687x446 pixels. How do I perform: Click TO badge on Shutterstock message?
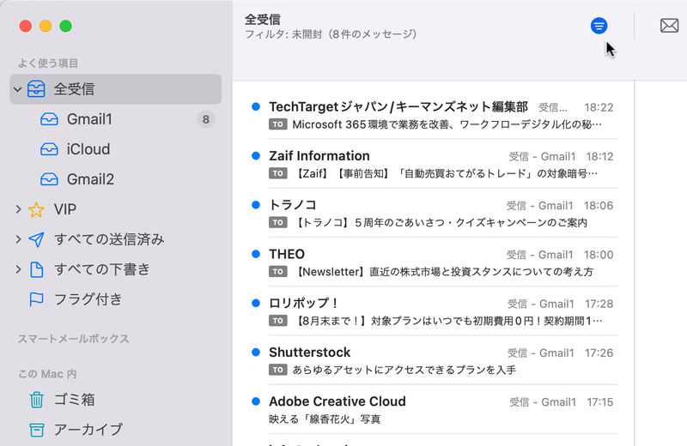point(277,370)
